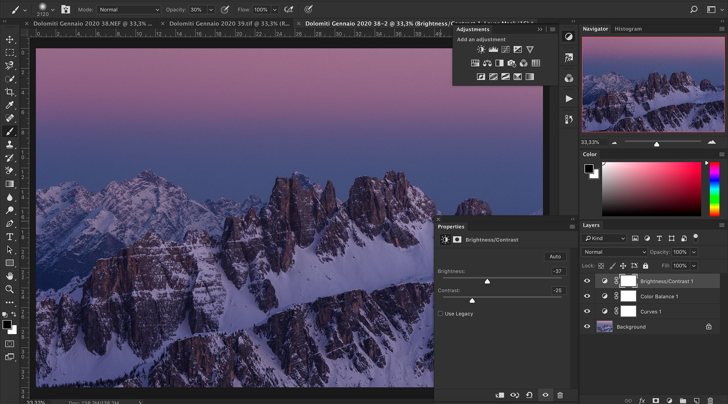
Task: Add a Levels adjustment from the Adjustments panel
Action: click(x=493, y=49)
